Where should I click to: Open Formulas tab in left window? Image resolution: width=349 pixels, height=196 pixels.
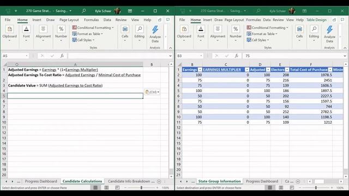coord(91,20)
